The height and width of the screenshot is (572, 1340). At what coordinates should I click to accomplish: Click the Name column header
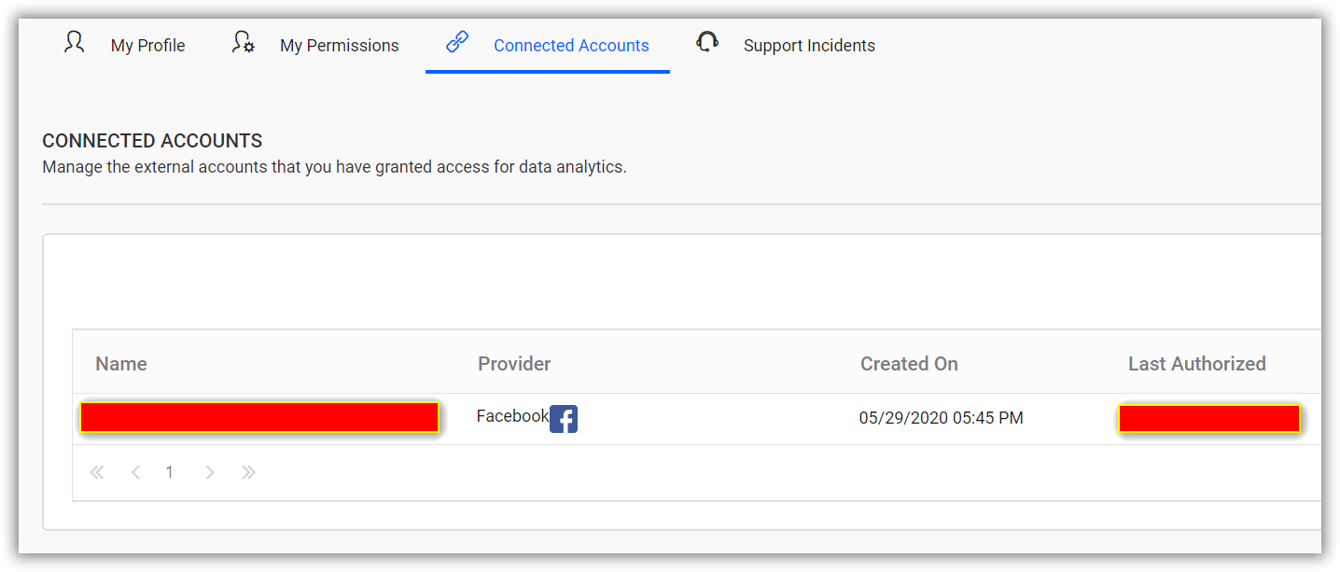120,363
